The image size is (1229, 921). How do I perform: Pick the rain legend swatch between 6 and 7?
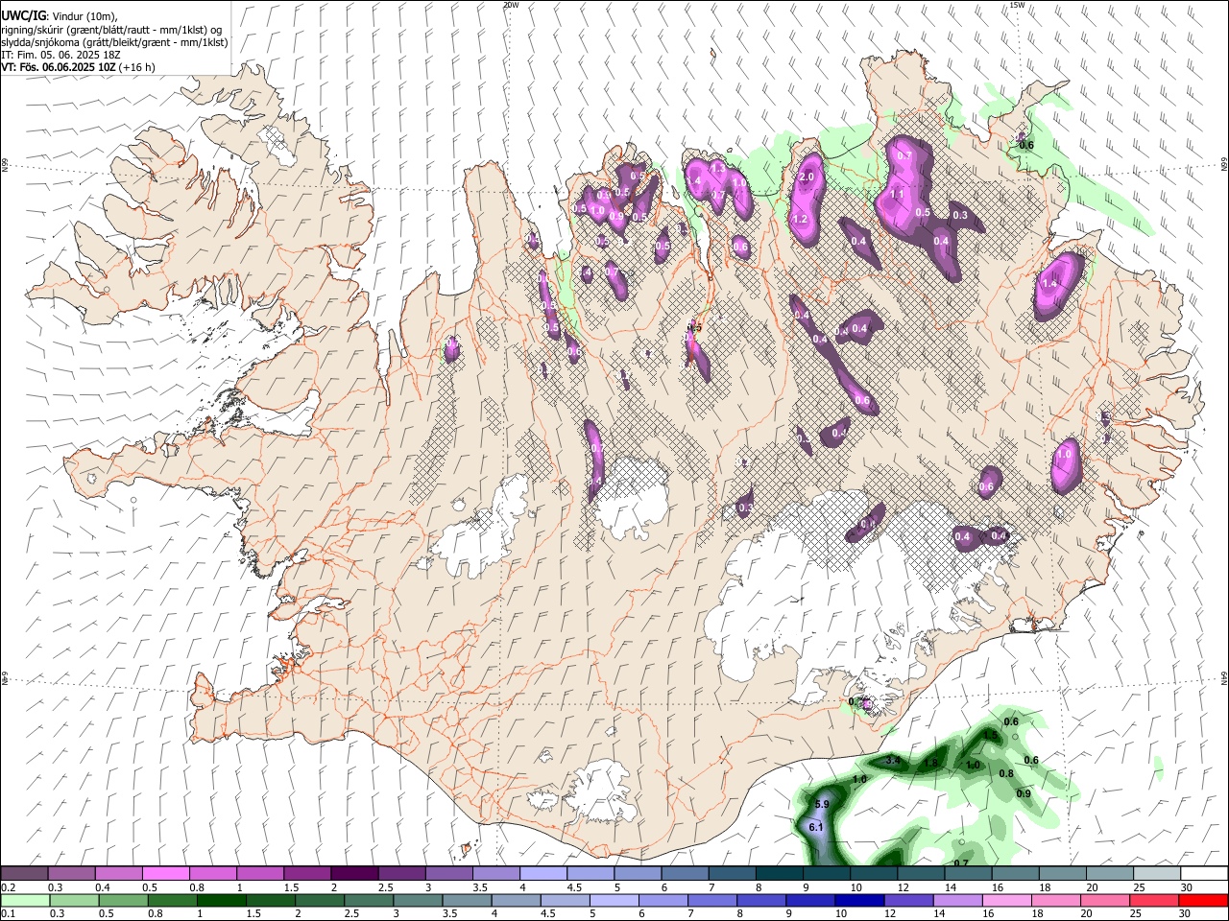[x=663, y=901]
